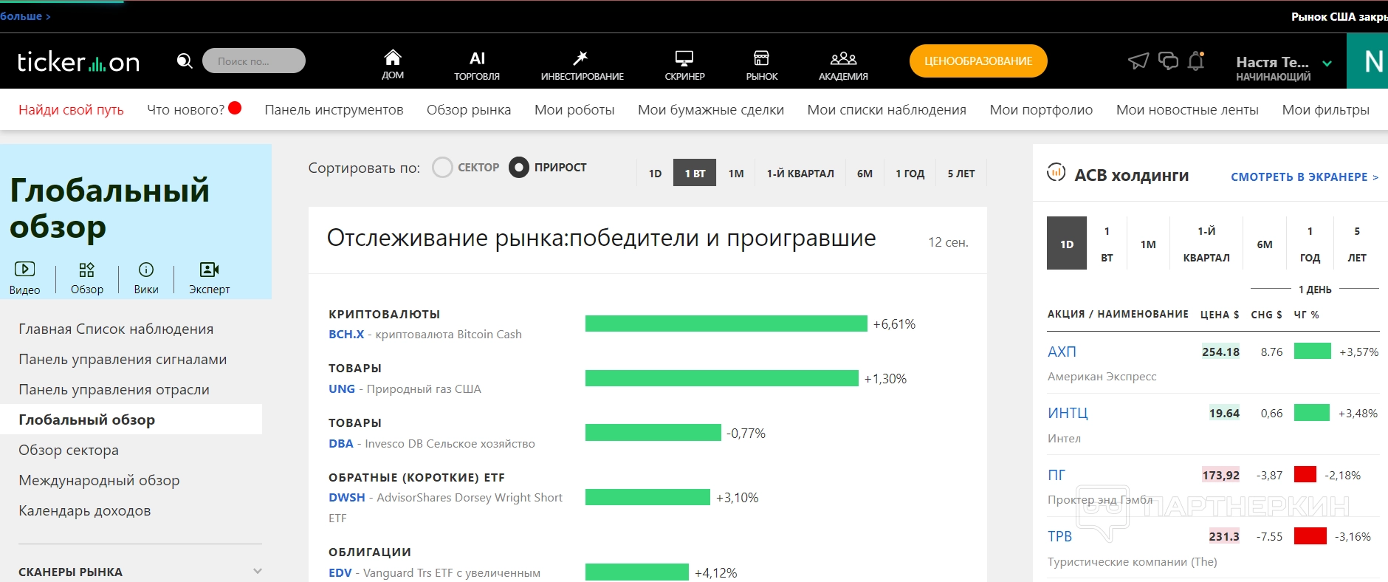Open Мои роботы menu item
The width and height of the screenshot is (1388, 582).
click(574, 109)
